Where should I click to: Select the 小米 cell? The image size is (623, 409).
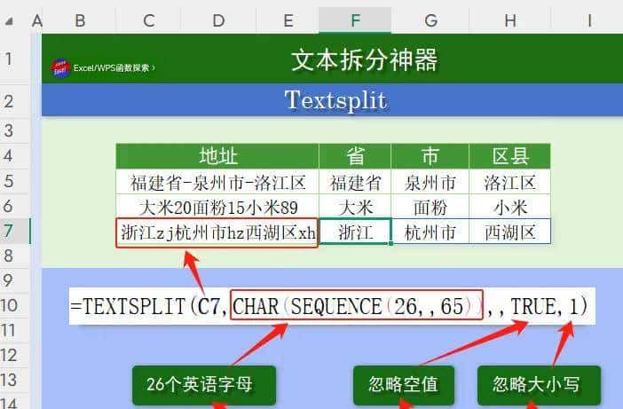[x=510, y=207]
